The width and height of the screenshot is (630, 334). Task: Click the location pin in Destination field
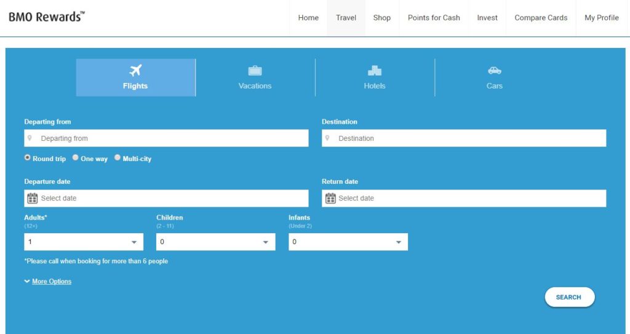[328, 138]
